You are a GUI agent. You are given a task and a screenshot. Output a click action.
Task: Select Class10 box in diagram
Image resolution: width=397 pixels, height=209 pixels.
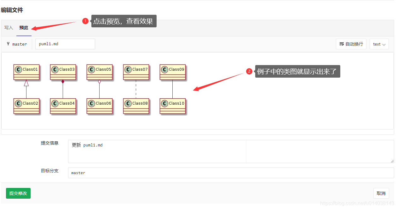coord(173,106)
